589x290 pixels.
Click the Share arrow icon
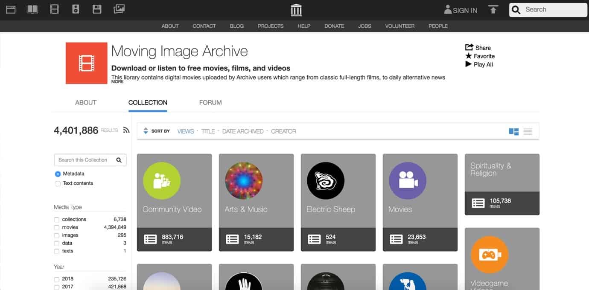point(469,47)
